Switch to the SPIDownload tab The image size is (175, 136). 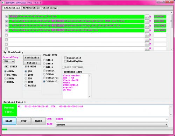12,8
